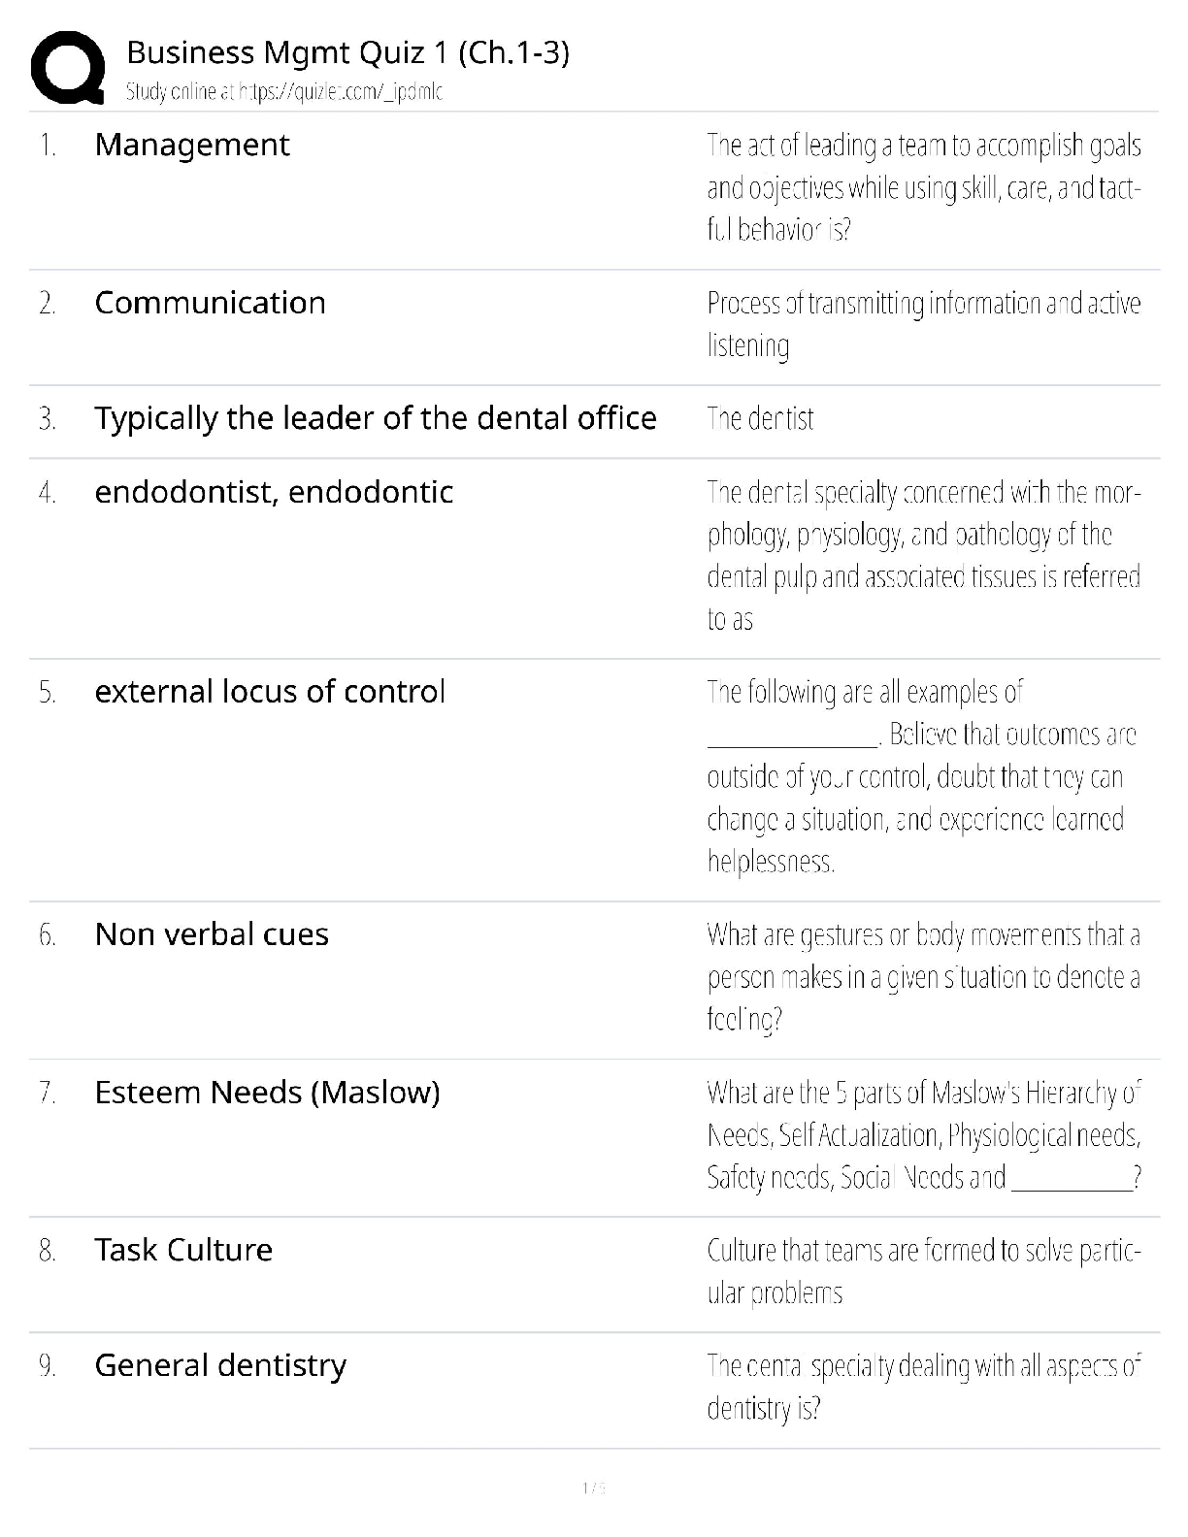Viewport: 1188px width, 1537px height.
Task: Click Typically the leader of the dental office
Action: pos(375,418)
